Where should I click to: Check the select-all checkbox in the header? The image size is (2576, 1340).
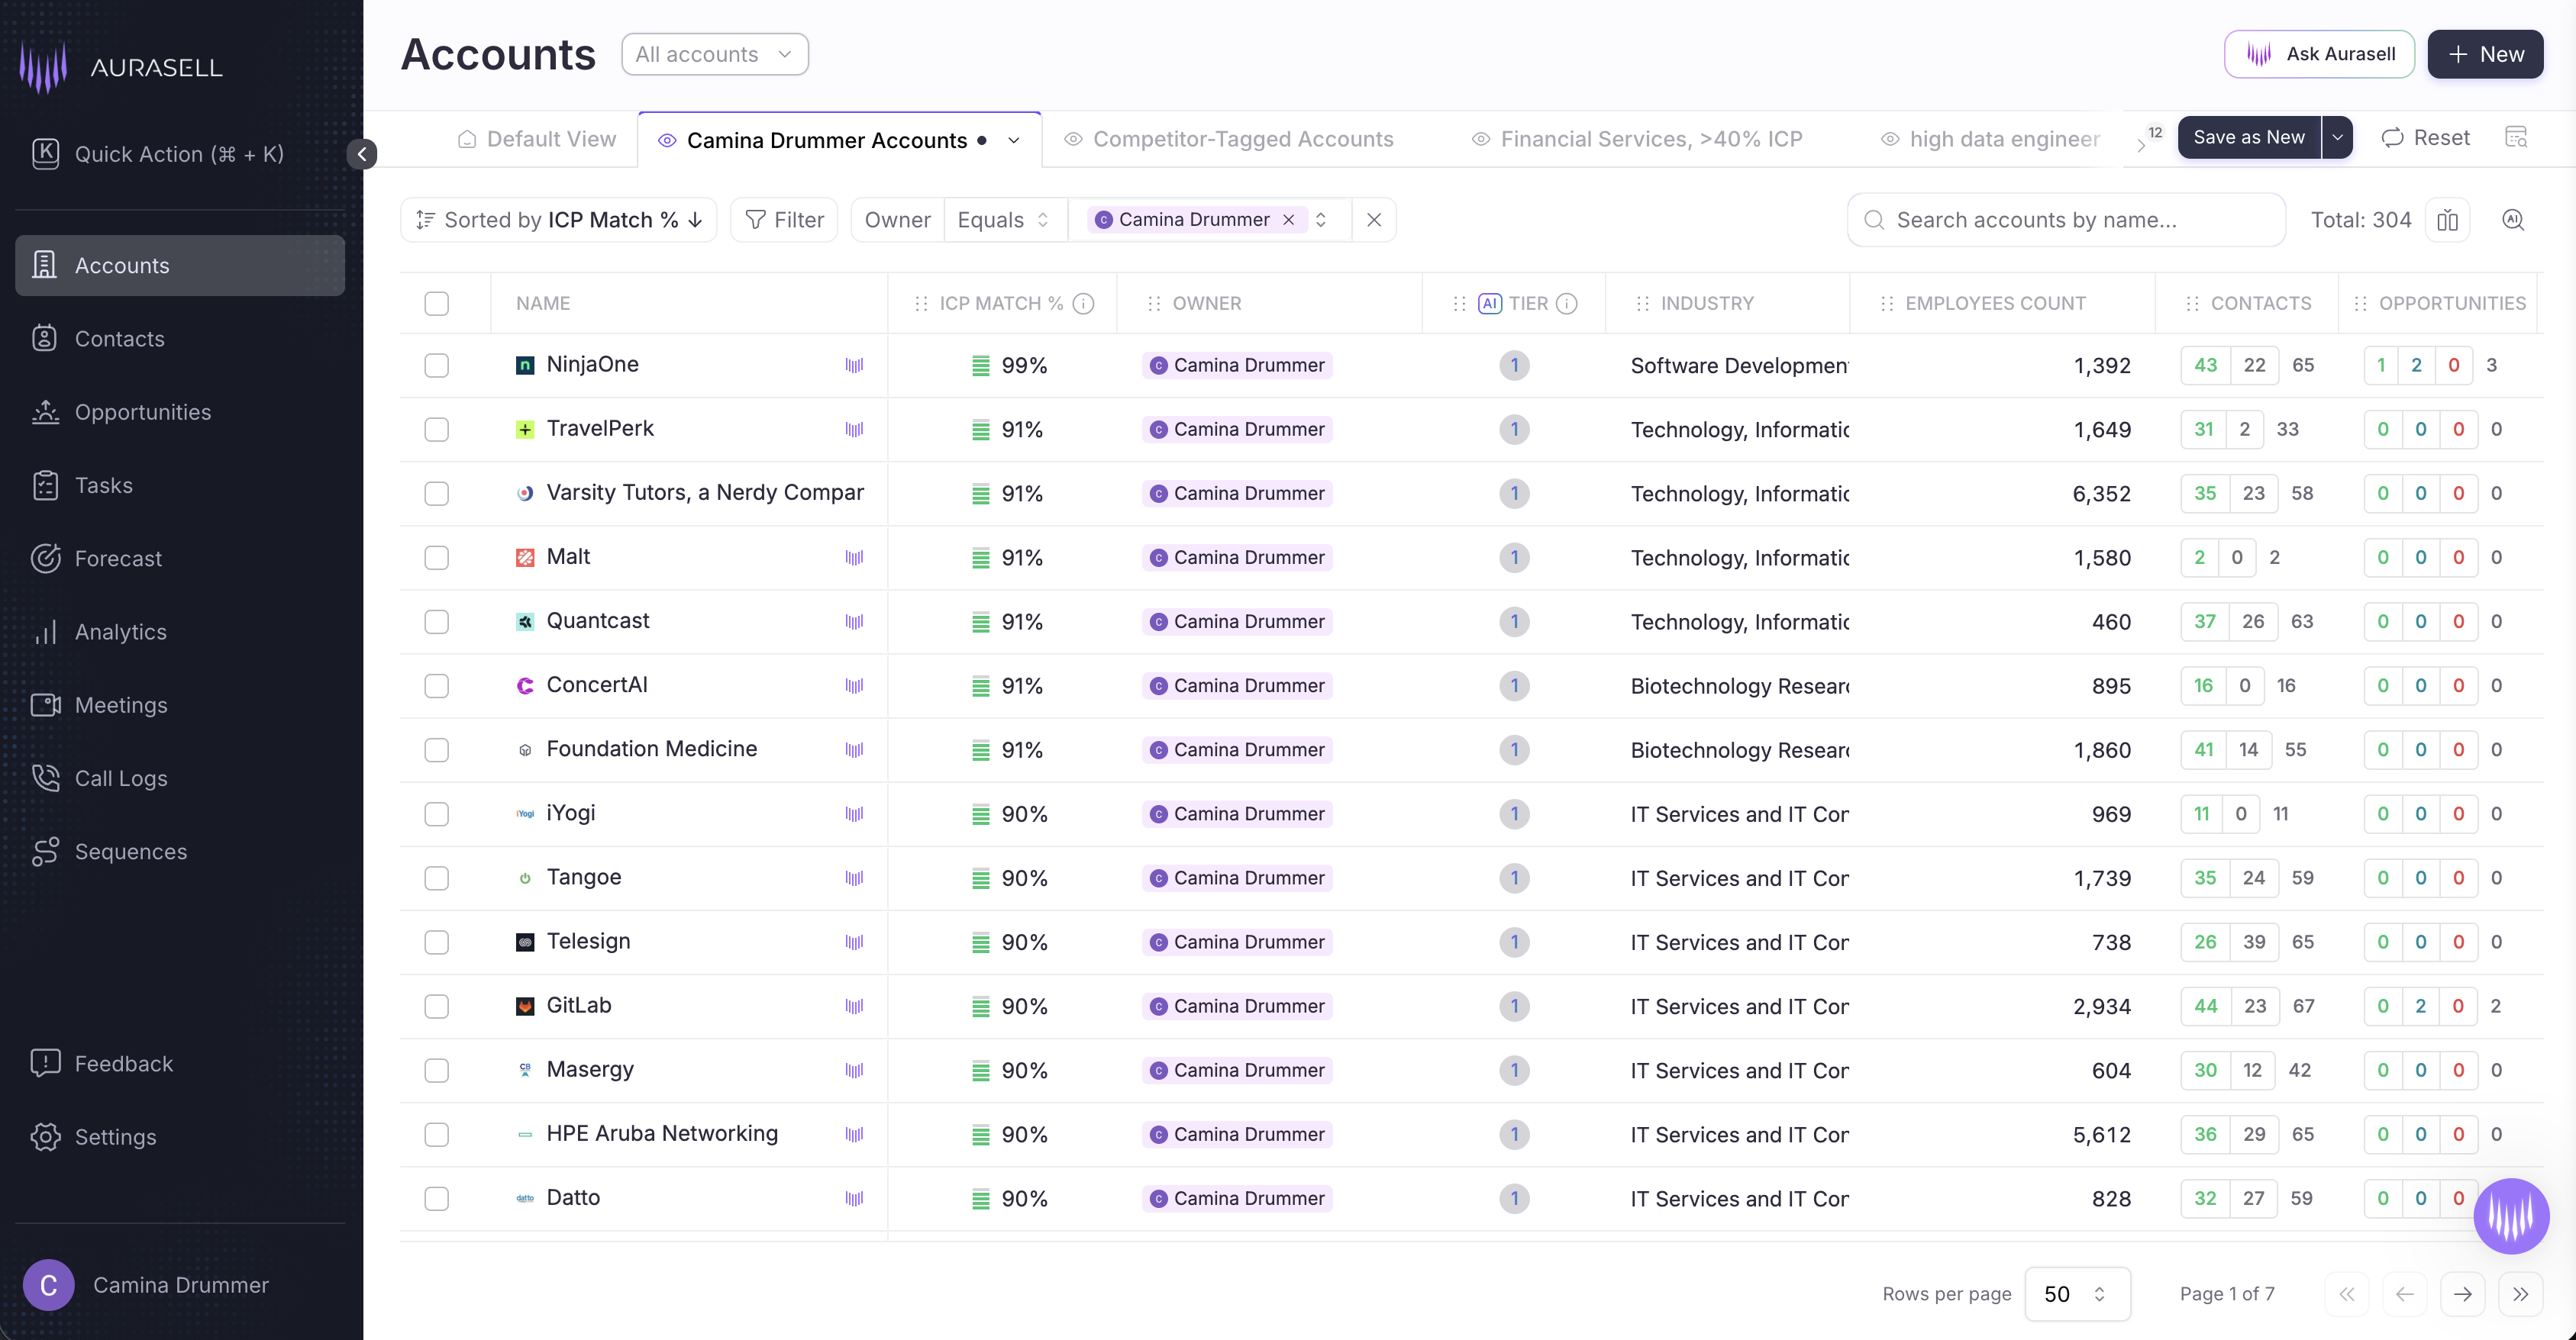(436, 304)
